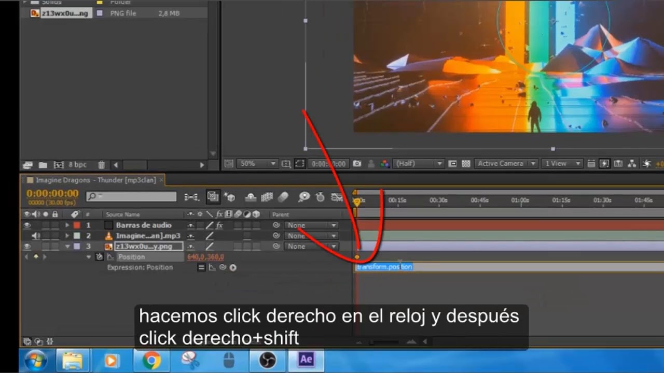Open parent dropdown for Imagine mp3 layer
The image size is (664, 373).
point(311,236)
